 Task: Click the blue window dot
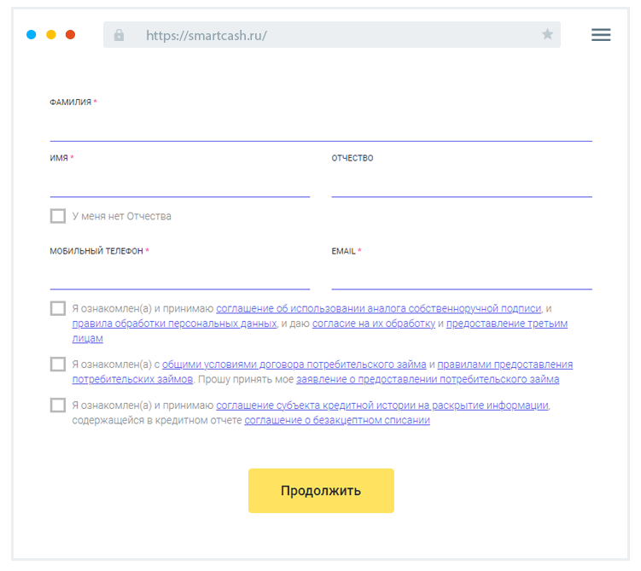(32, 35)
